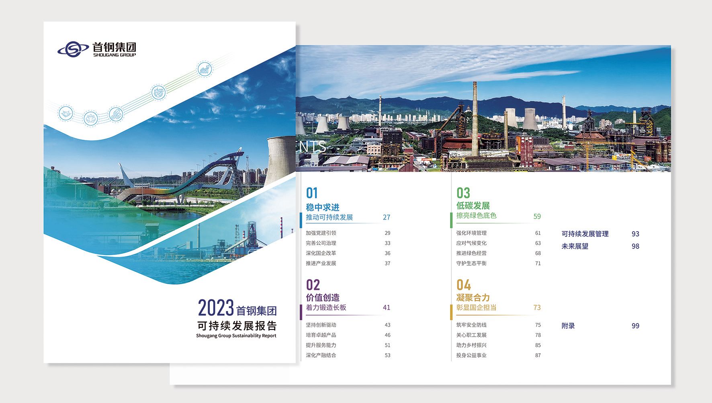712x403 pixels.
Task: Click page number 29
Action: coord(387,233)
